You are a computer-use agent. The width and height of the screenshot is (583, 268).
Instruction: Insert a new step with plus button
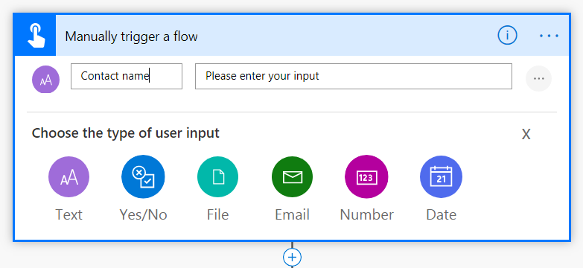click(292, 258)
